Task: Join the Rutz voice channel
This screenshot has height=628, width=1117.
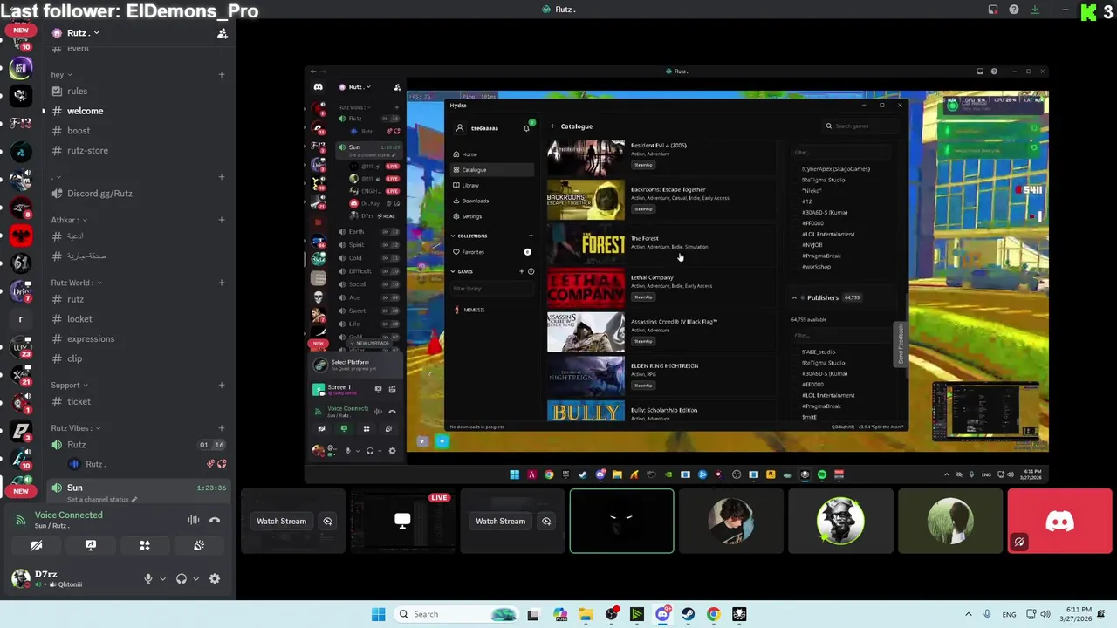Action: (77, 445)
